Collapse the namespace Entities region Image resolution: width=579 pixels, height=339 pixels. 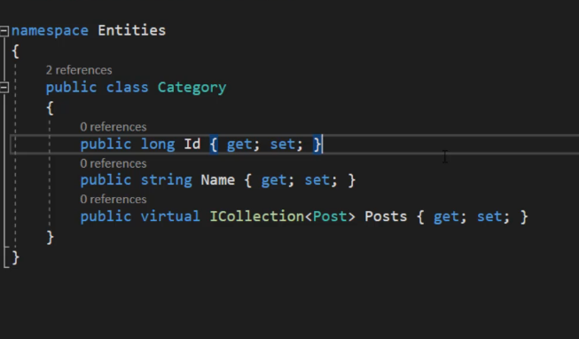tap(4, 31)
